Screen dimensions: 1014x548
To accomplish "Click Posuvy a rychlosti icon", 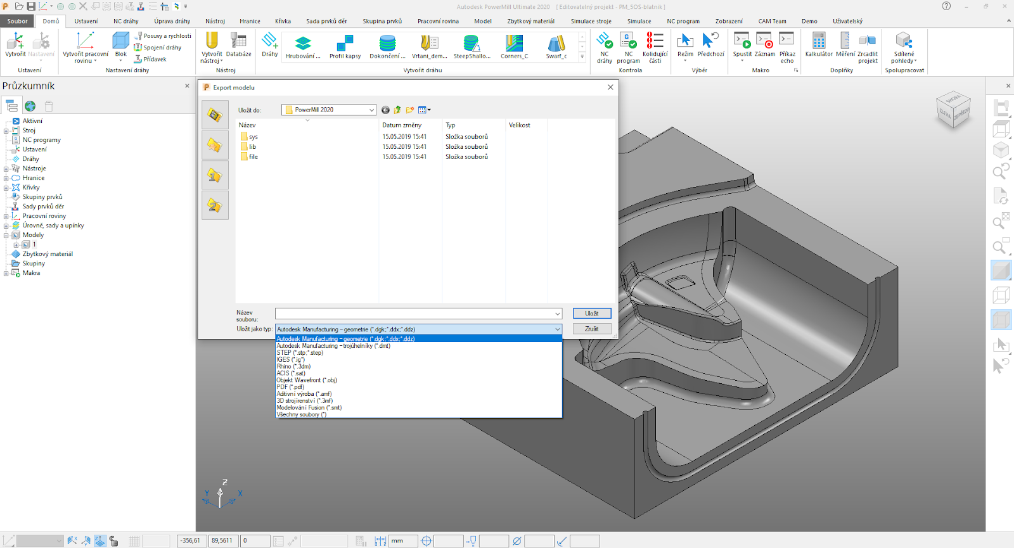I will [138, 36].
